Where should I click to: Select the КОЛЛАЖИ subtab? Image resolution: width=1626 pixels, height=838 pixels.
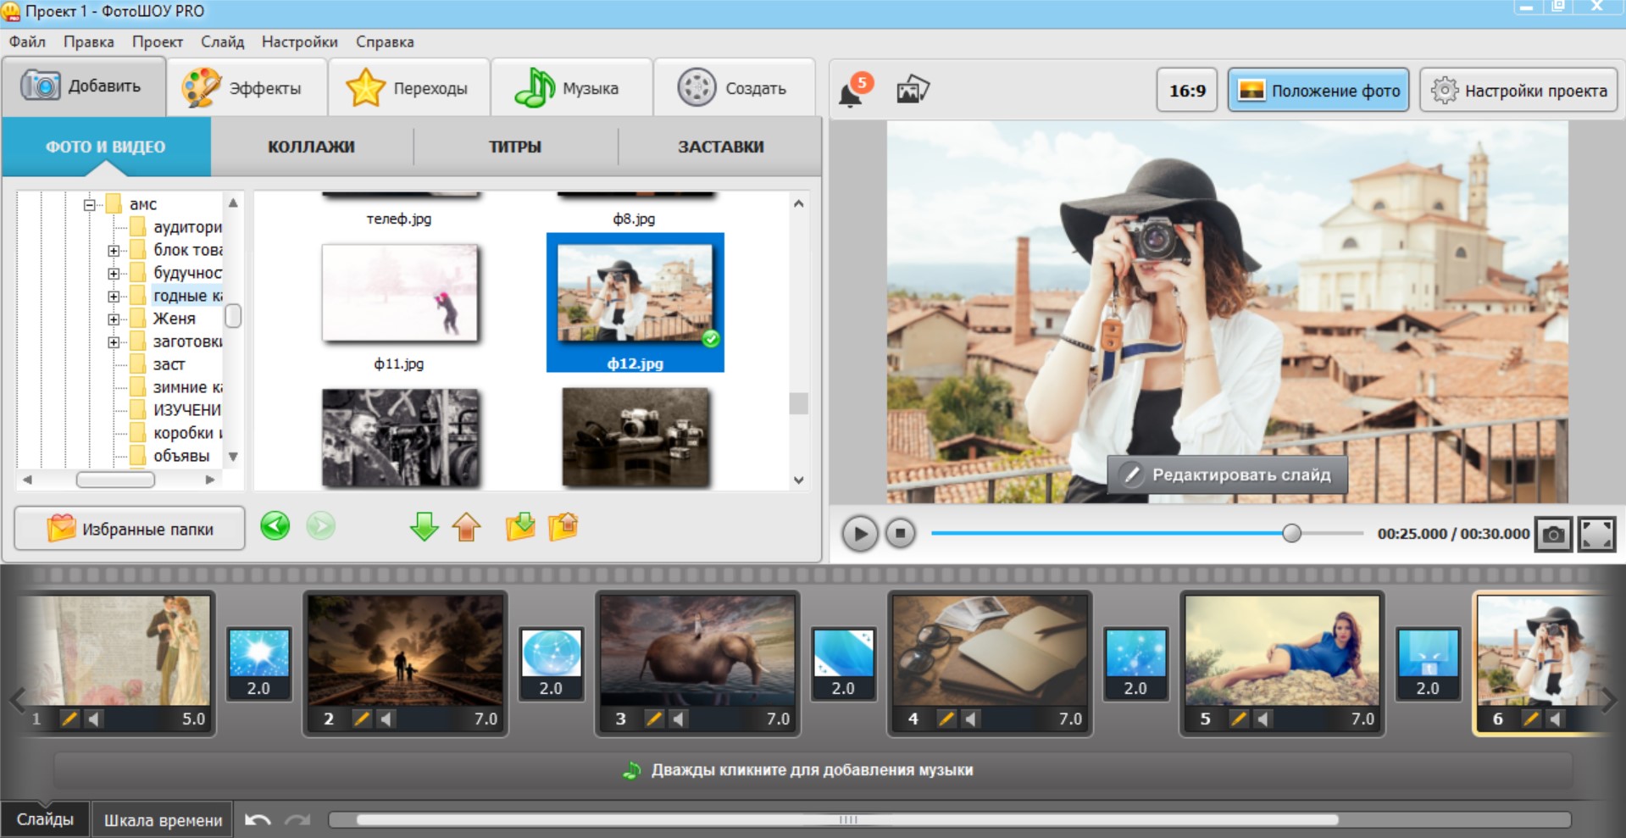[311, 147]
